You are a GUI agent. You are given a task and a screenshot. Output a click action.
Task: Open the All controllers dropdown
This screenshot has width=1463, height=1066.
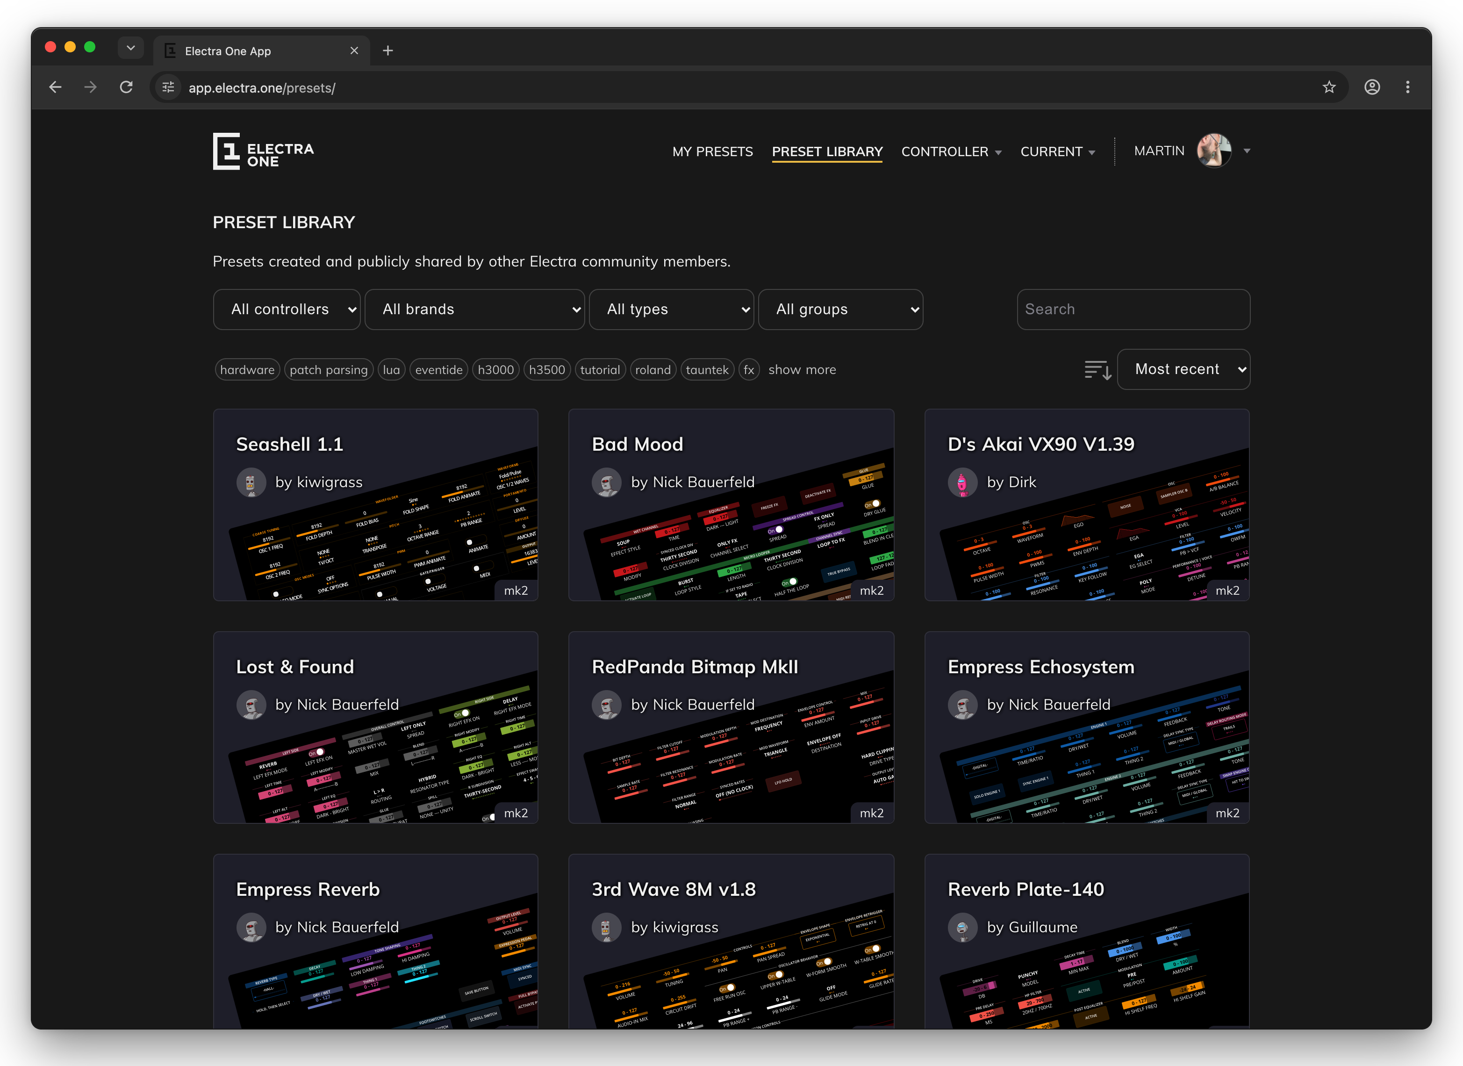click(x=287, y=309)
